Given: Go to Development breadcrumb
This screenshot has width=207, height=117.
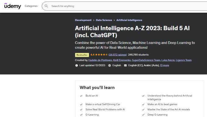Looking at the screenshot, I should [x=83, y=20].
